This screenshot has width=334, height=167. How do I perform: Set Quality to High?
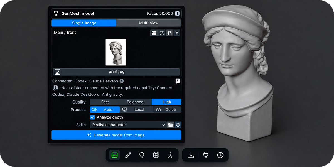166,102
